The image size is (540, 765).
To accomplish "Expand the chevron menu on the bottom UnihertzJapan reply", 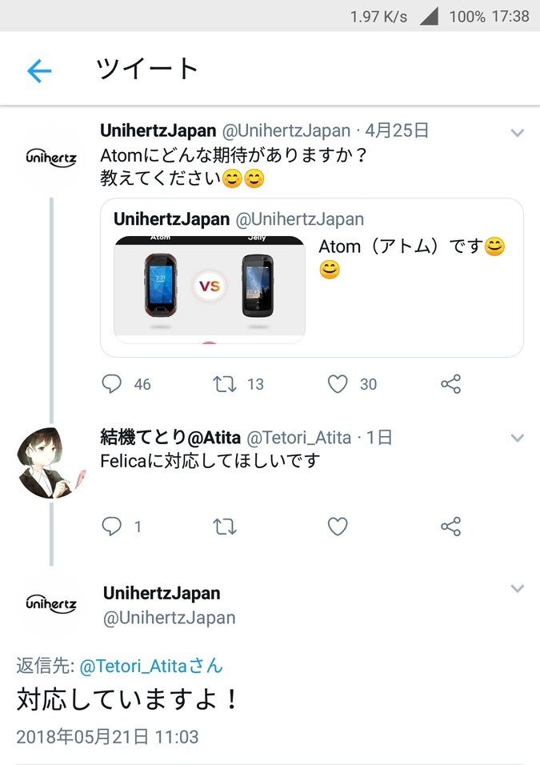I will 517,588.
